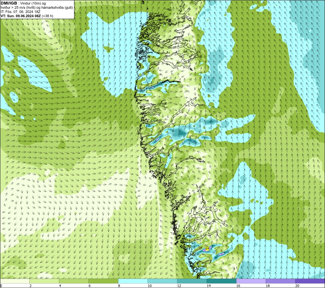
Task: Click the scale tick label 6
Action: [90, 286]
